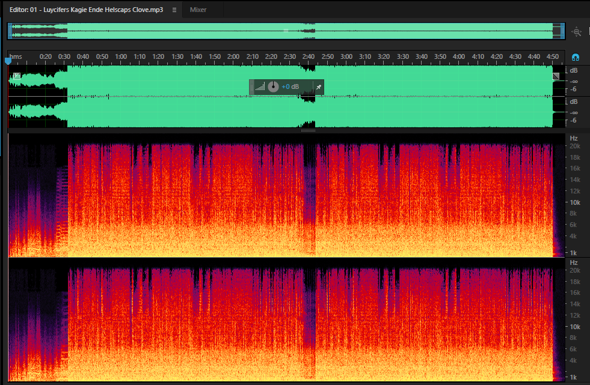
Task: Click the left handle of the overview navigator
Action: pos(10,31)
